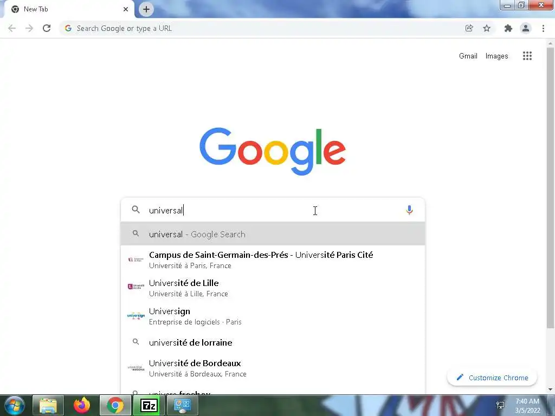Open the Chrome three-dot menu
The image size is (555, 416).
543,28
